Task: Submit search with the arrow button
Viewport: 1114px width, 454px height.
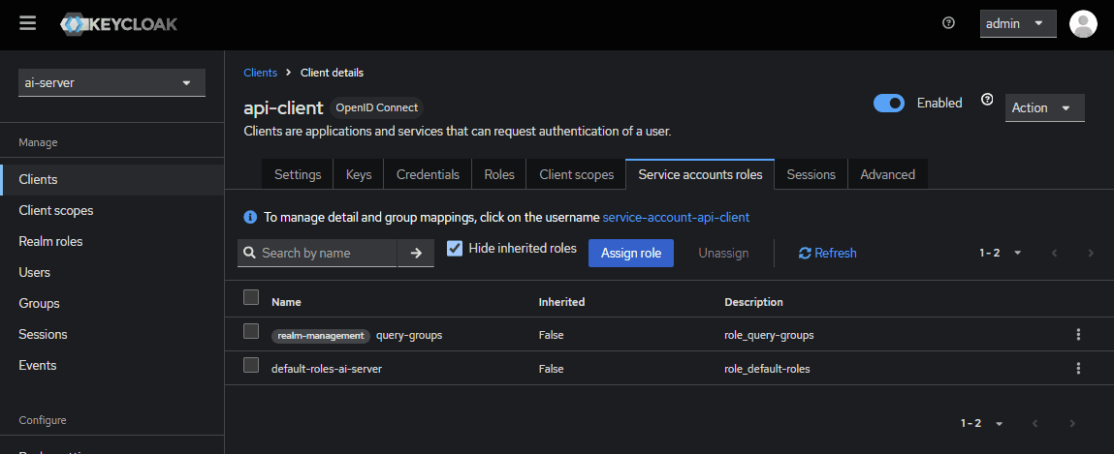Action: (x=416, y=254)
